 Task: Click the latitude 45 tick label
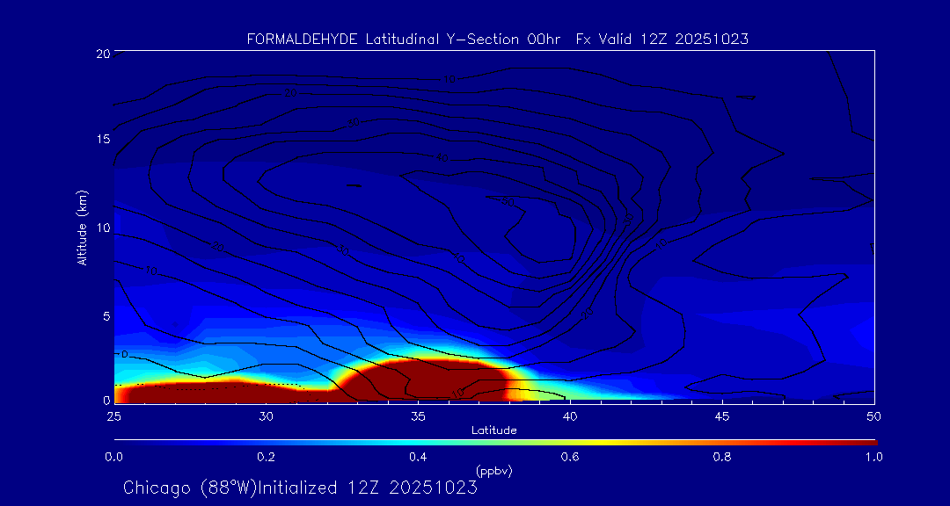click(x=722, y=416)
